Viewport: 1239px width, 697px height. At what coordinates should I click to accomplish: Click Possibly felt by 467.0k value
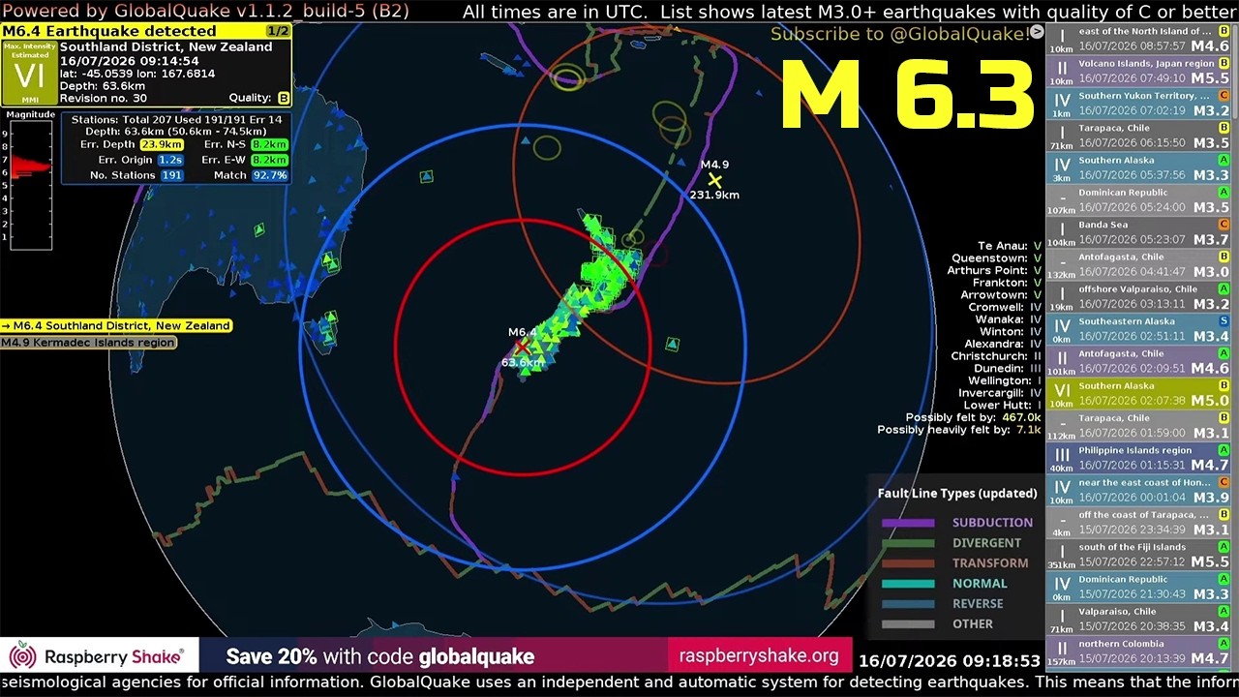point(1021,417)
